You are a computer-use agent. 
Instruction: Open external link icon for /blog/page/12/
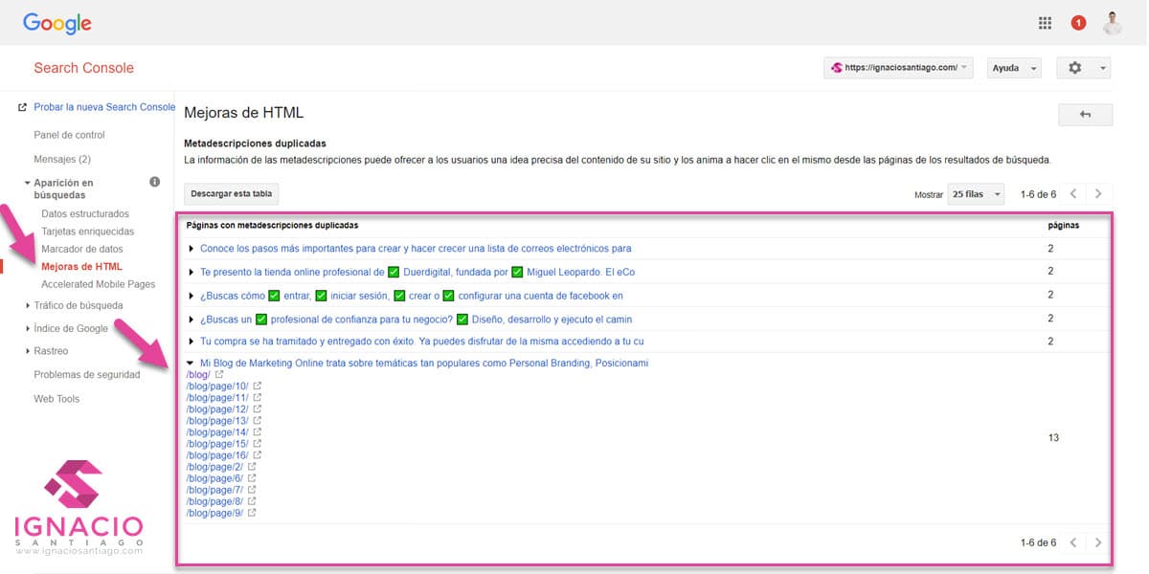(x=257, y=409)
